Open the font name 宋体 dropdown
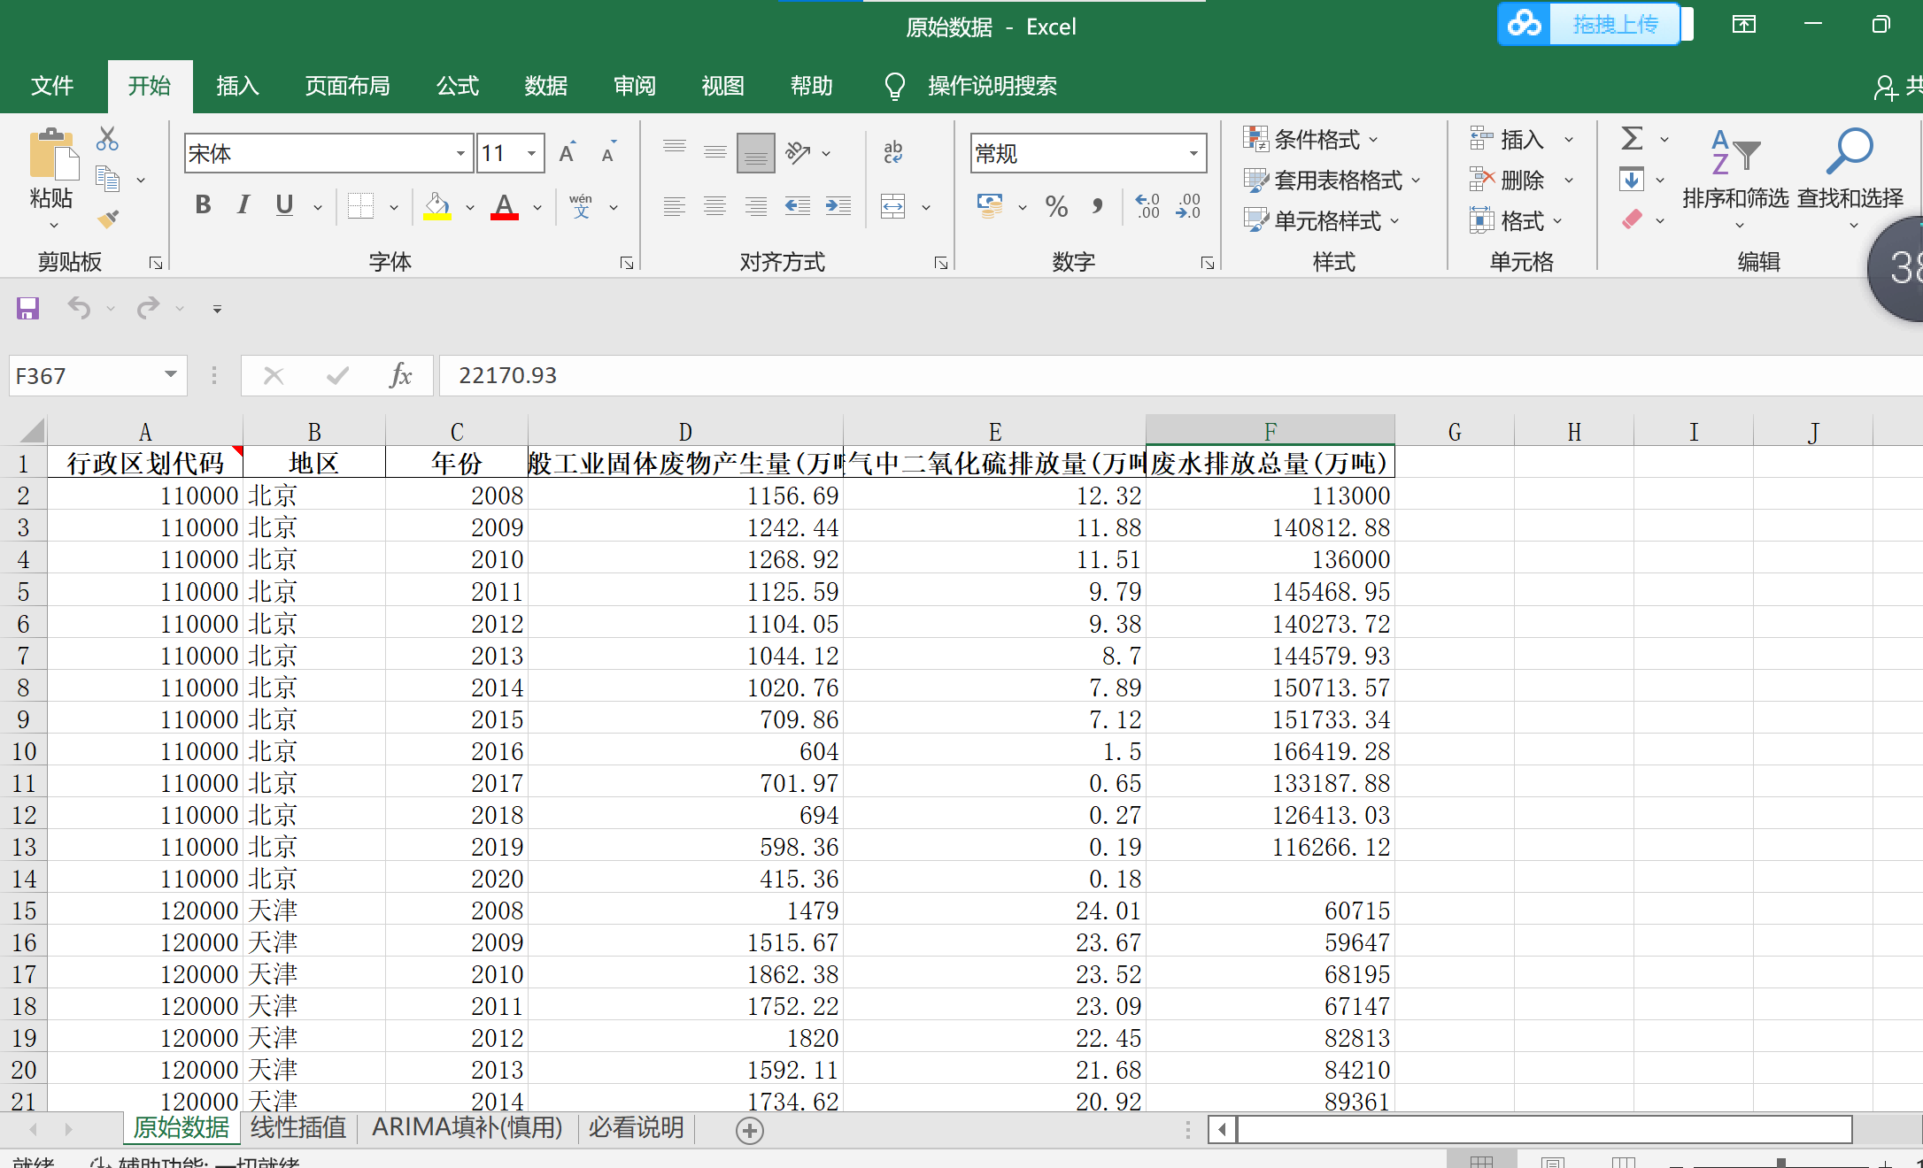This screenshot has width=1923, height=1168. (460, 154)
